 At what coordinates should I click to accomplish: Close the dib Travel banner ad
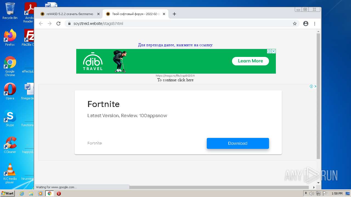pos(274,51)
